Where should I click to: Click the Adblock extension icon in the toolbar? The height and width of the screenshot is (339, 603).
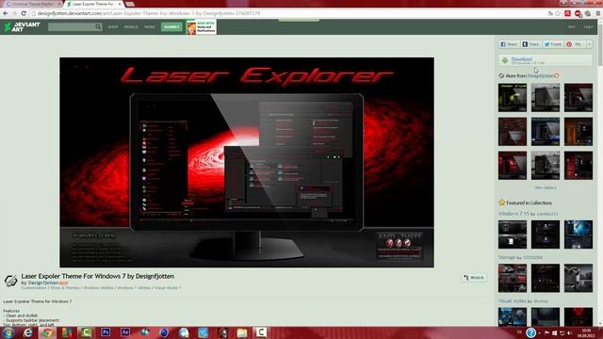(x=578, y=13)
